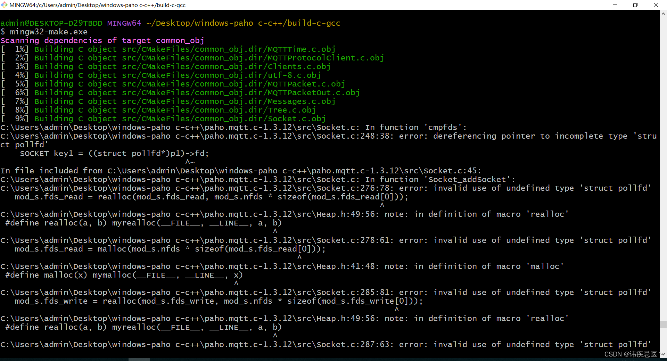
Task: Click the purple 'MINGW64' prompt label
Action: tap(124, 23)
